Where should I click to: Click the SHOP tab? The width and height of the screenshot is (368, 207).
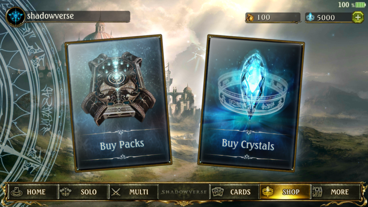(x=285, y=192)
